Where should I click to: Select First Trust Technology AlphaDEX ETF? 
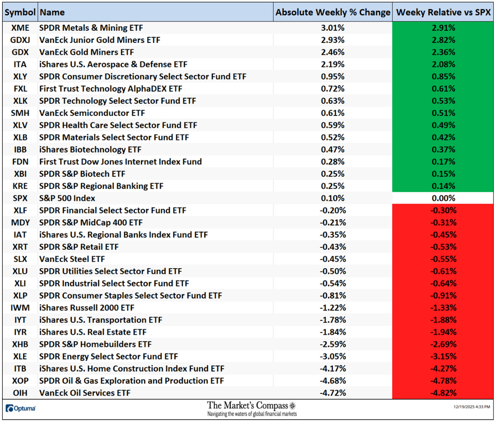coord(111,89)
